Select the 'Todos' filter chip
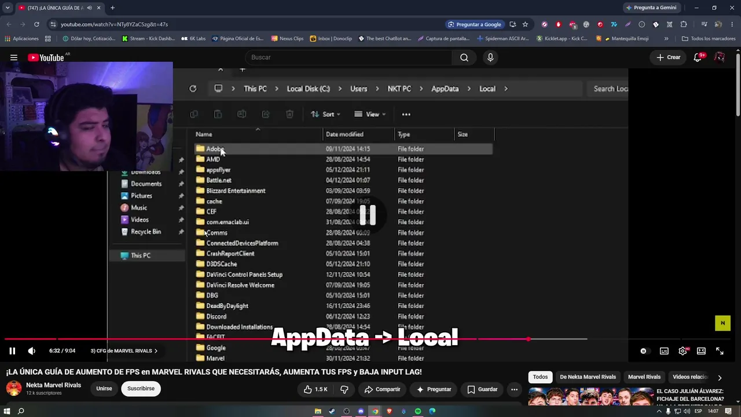Screen dimensions: 741x417 [x=540, y=377]
